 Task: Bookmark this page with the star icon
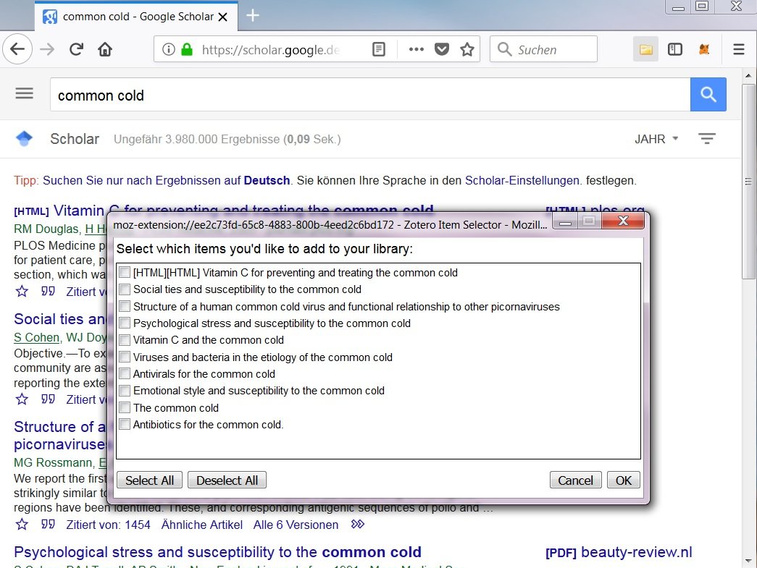[467, 48]
